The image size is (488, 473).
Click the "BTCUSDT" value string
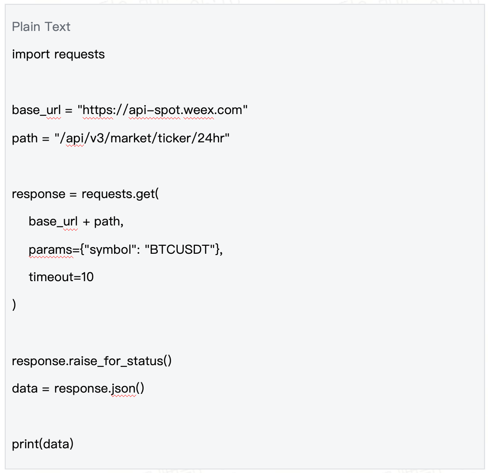point(181,250)
